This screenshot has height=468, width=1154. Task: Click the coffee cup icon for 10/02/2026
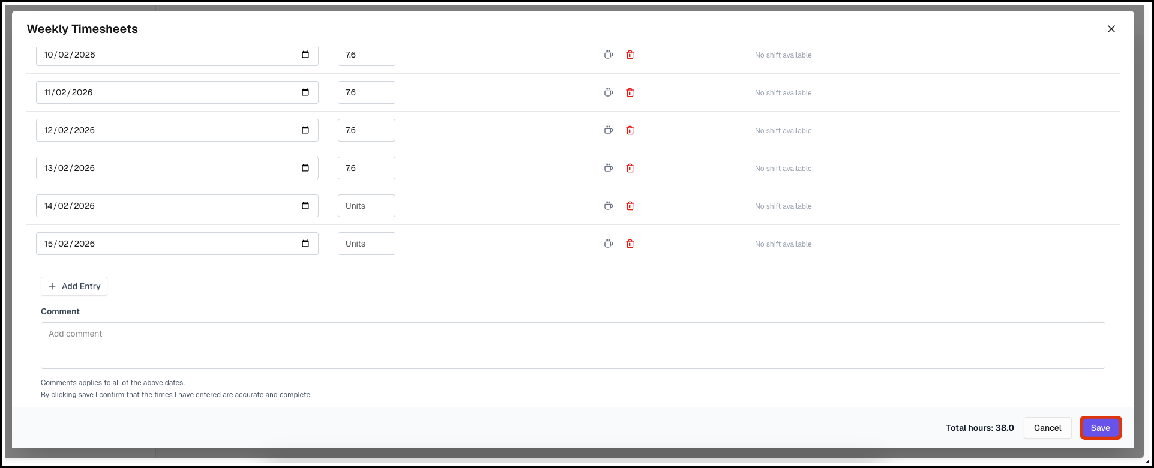pyautogui.click(x=609, y=55)
